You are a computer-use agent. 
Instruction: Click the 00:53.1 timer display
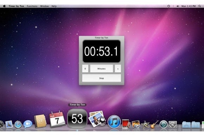tap(102, 51)
